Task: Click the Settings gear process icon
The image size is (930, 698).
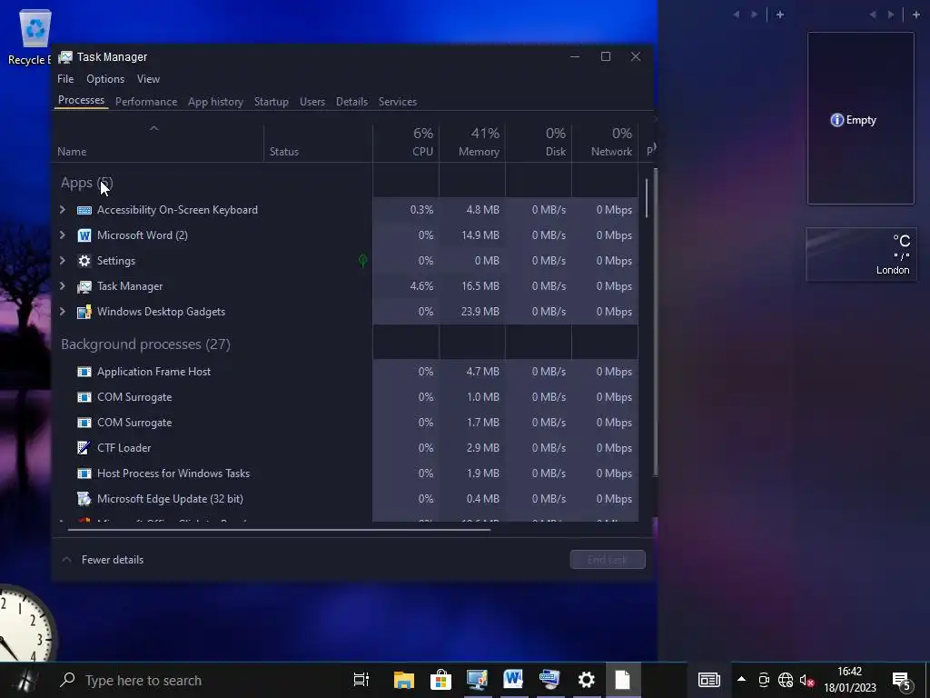Action: pos(84,261)
